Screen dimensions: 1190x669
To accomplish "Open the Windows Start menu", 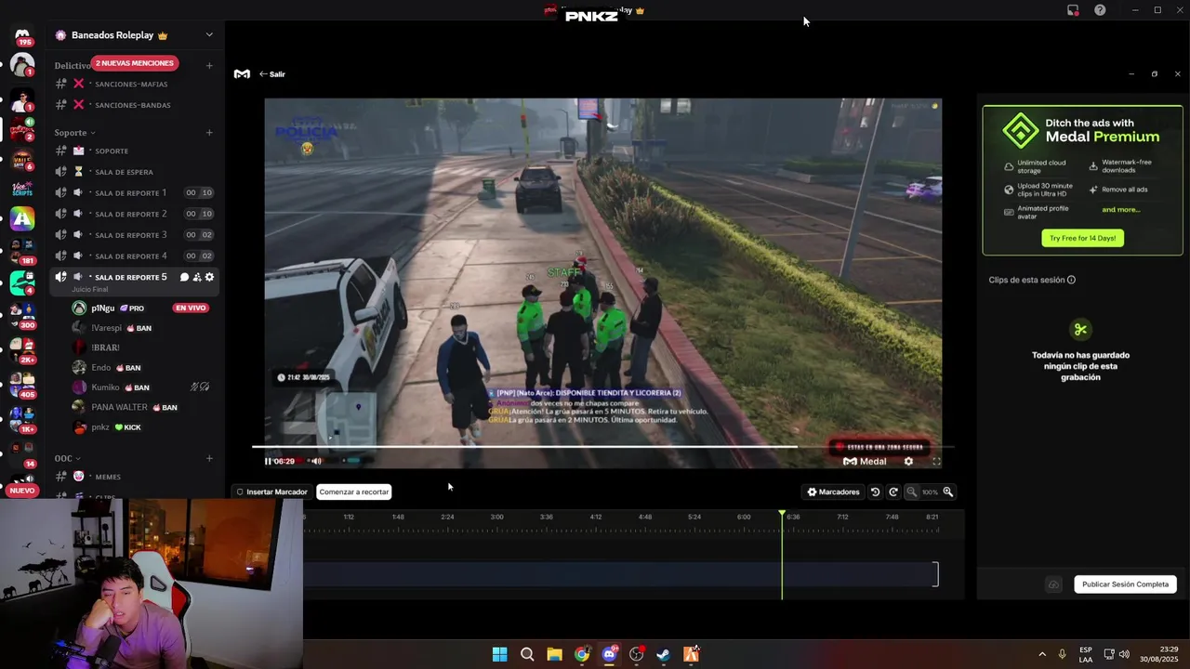I will [499, 654].
